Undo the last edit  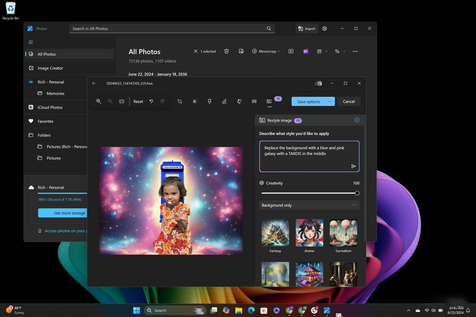click(151, 101)
